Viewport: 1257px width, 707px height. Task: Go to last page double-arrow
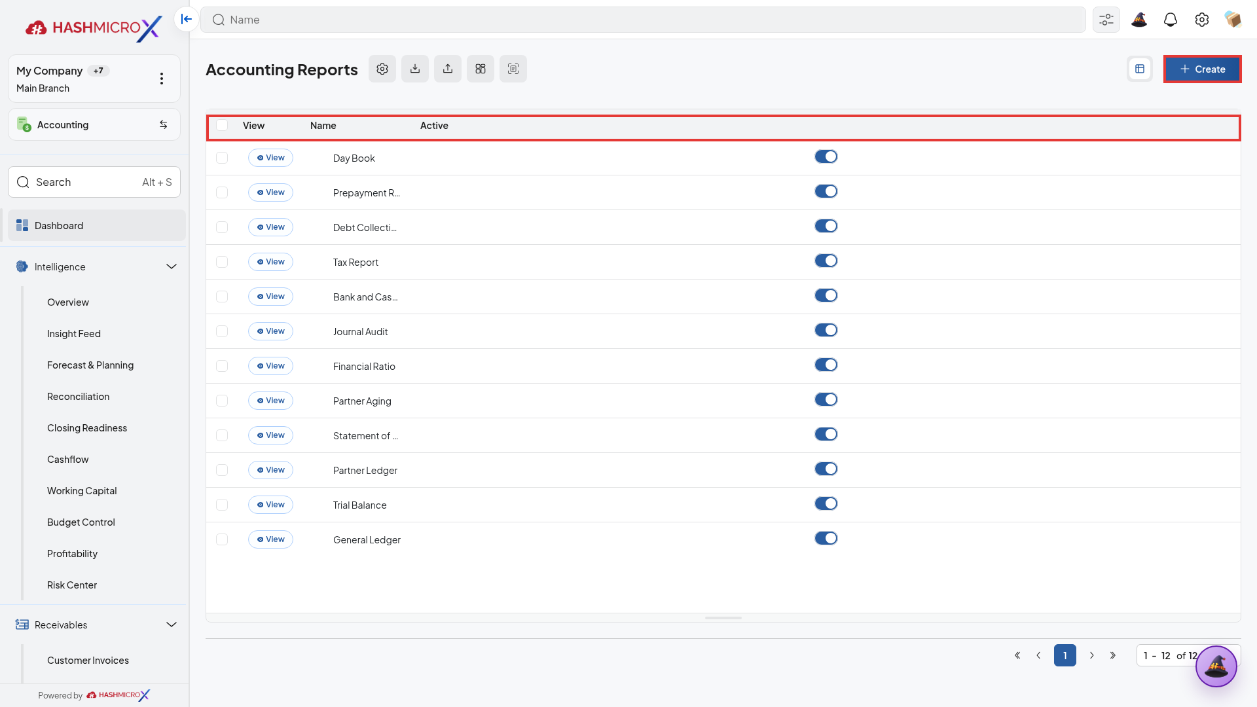(1113, 655)
